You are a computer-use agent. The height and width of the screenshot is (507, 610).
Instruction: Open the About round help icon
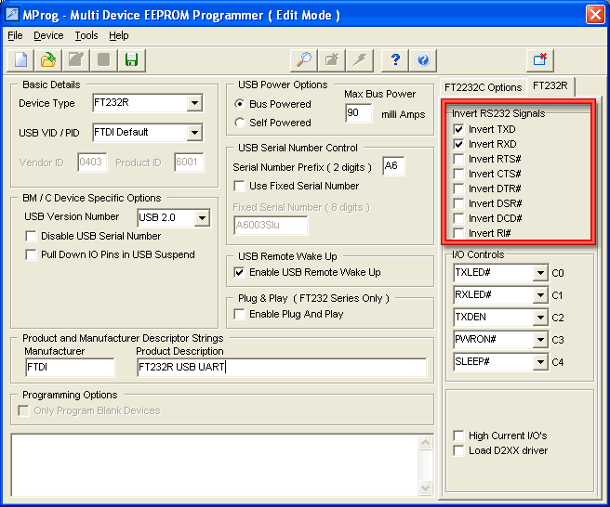pos(423,60)
